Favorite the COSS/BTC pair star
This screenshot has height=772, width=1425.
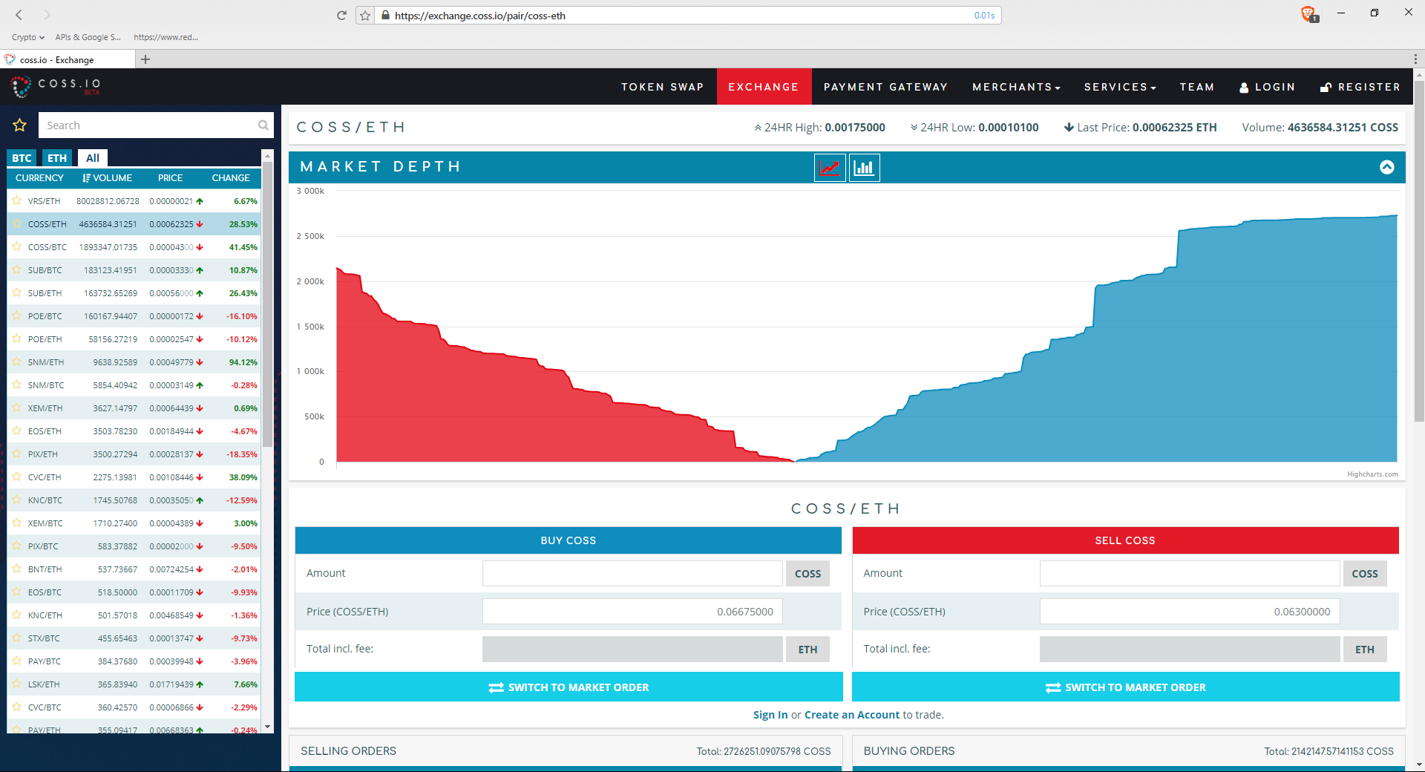(16, 246)
